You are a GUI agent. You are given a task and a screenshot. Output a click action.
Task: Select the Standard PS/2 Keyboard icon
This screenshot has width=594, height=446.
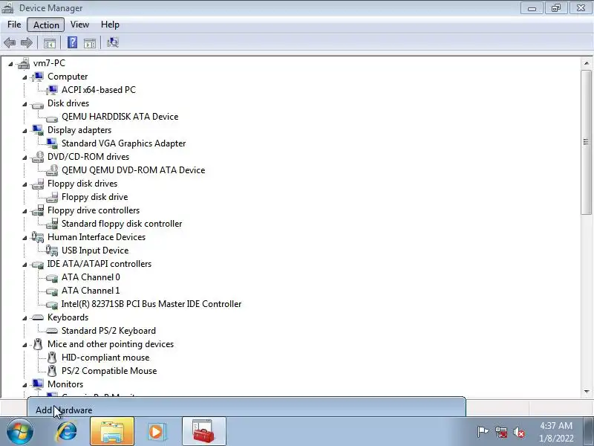point(52,331)
